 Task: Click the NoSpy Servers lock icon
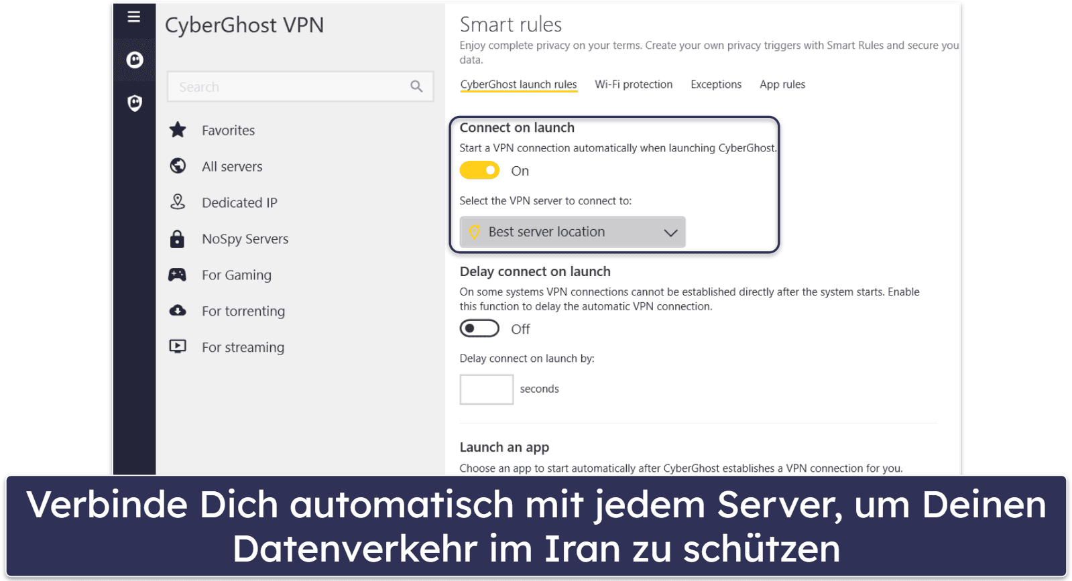click(x=177, y=239)
